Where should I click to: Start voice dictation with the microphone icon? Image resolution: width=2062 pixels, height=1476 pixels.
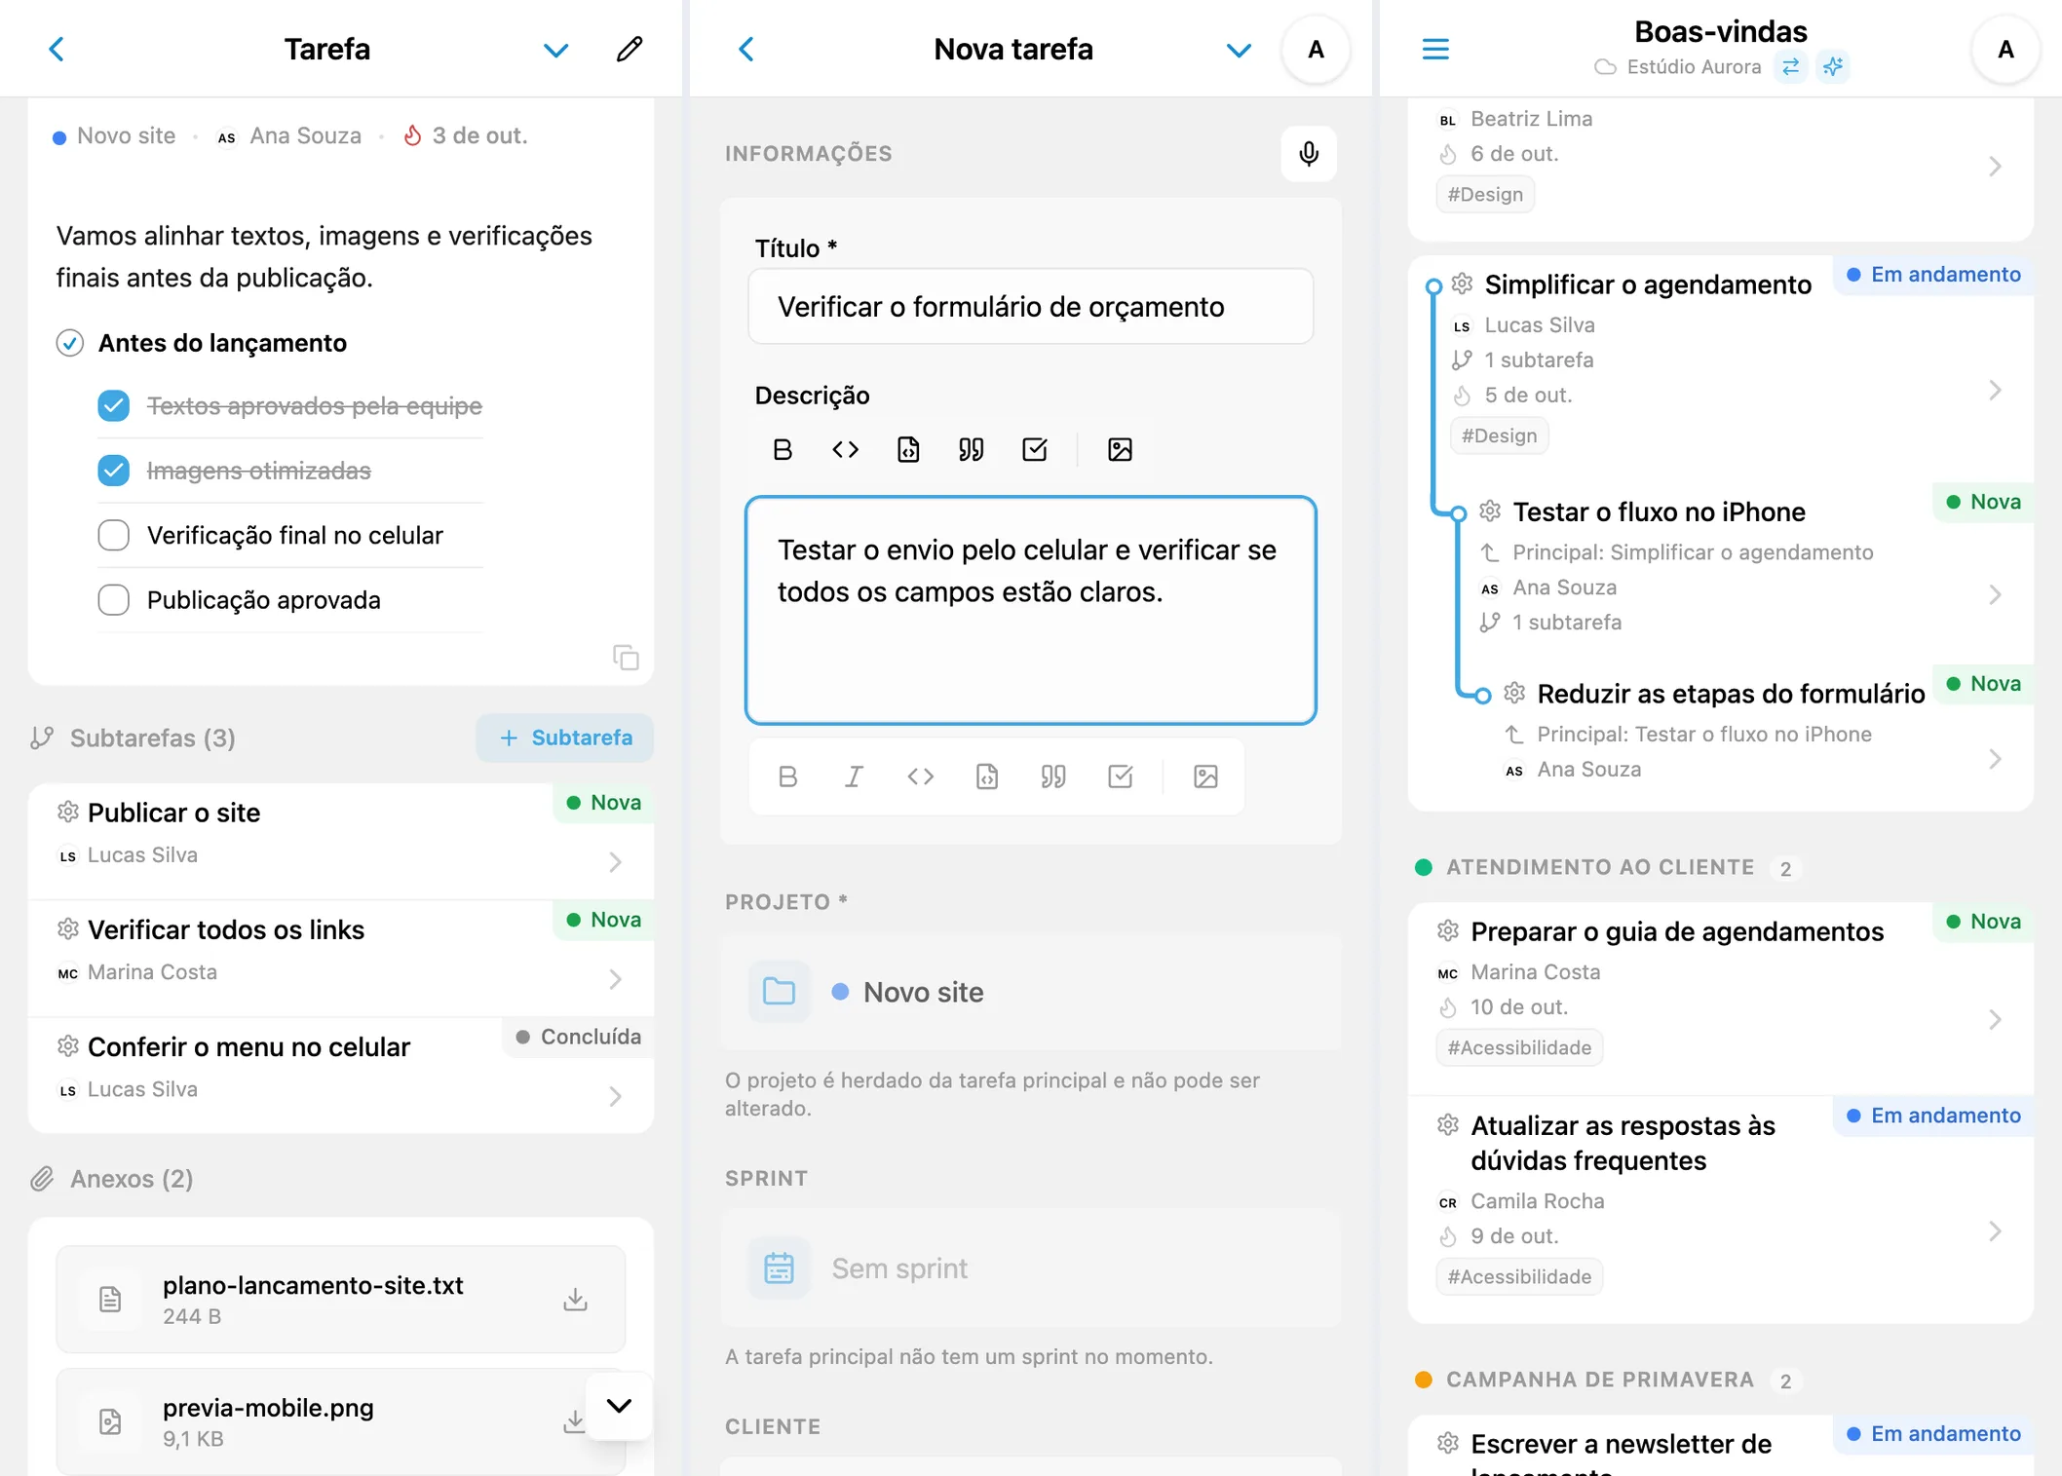(x=1309, y=153)
